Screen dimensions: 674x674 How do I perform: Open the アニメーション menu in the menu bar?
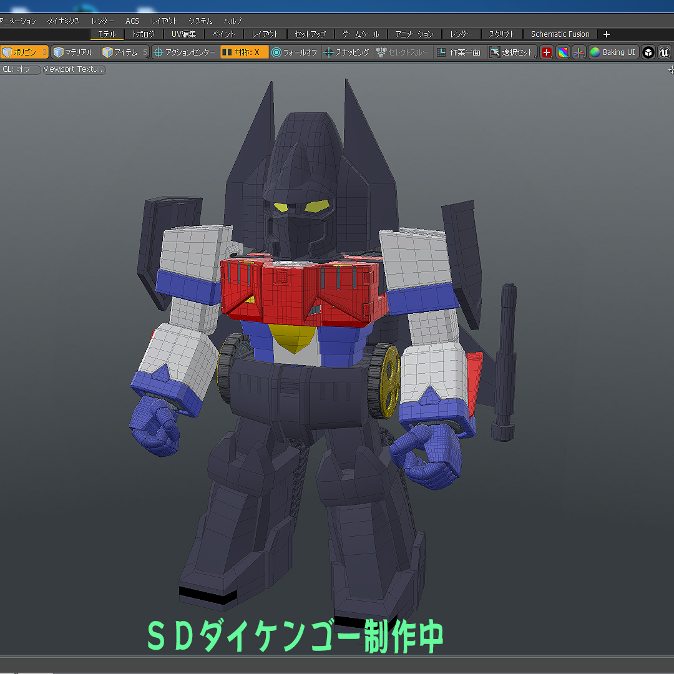(x=17, y=21)
